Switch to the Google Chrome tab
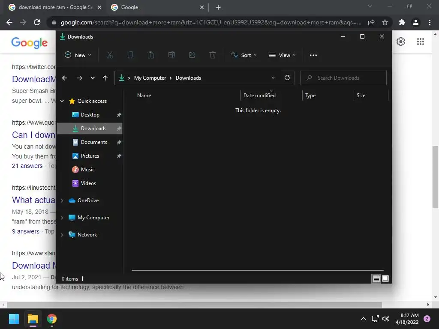439x329 pixels. (x=158, y=7)
